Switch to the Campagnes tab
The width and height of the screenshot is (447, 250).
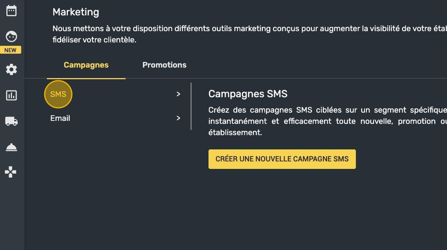[86, 65]
